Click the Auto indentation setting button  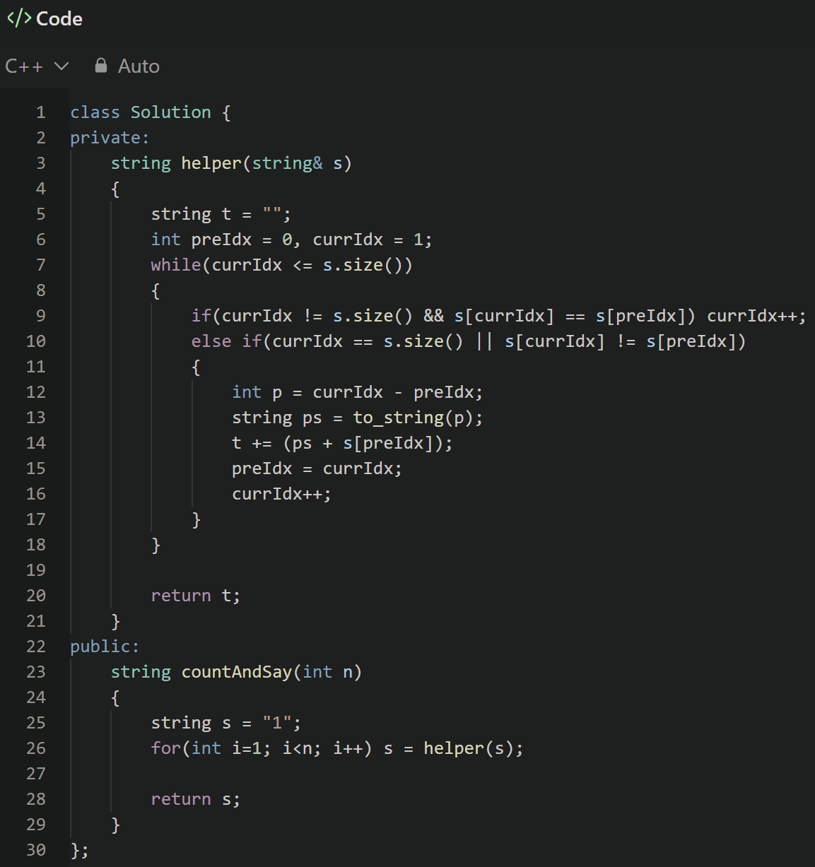point(127,66)
